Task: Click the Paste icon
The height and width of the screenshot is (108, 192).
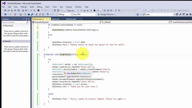Action: pyautogui.click(x=43, y=14)
